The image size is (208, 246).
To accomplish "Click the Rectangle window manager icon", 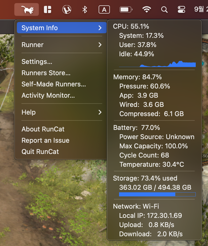I will 47,9.
